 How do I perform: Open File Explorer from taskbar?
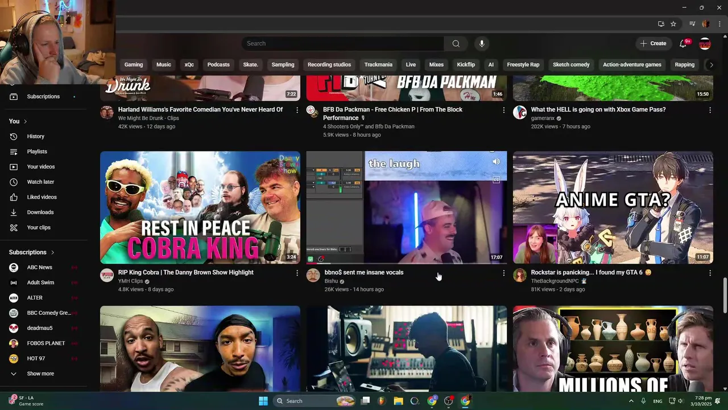[398, 401]
